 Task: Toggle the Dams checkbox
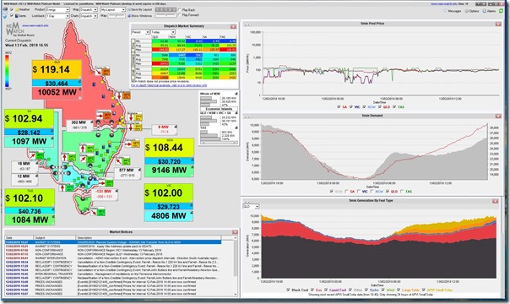click(x=12, y=15)
